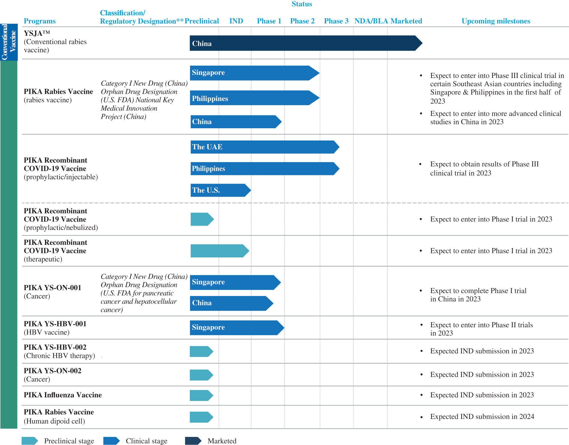Click the Marketed column header
The width and height of the screenshot is (569, 445).
pyautogui.click(x=406, y=21)
